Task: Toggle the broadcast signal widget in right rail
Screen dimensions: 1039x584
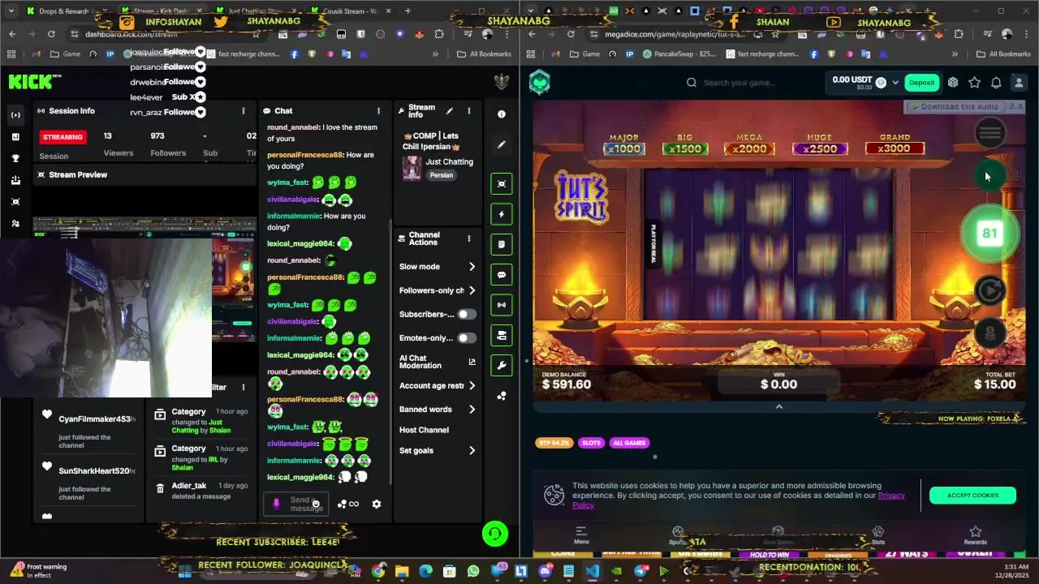Action: (x=502, y=305)
